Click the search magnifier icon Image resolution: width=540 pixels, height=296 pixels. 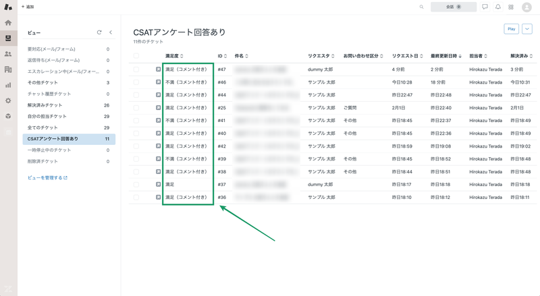coord(422,7)
